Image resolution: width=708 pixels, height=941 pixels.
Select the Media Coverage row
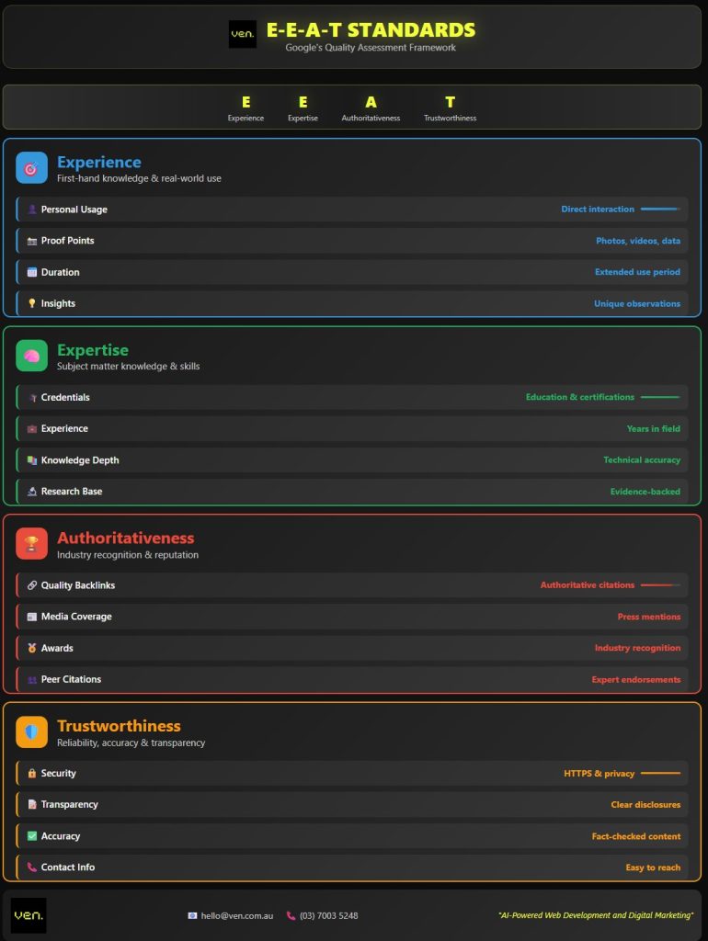[353, 617]
